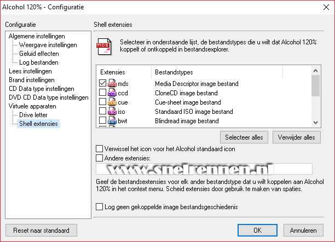Check the bwt extension checkbox
The height and width of the screenshot is (242, 335).
[102, 120]
